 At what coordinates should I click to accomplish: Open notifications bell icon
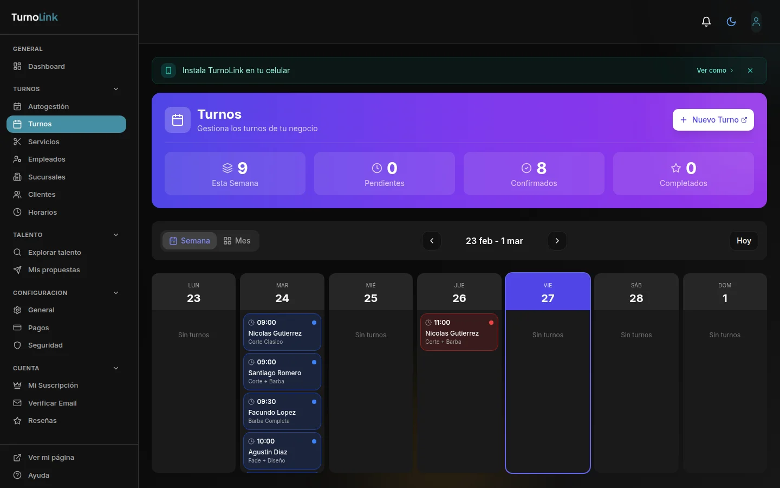pyautogui.click(x=706, y=22)
